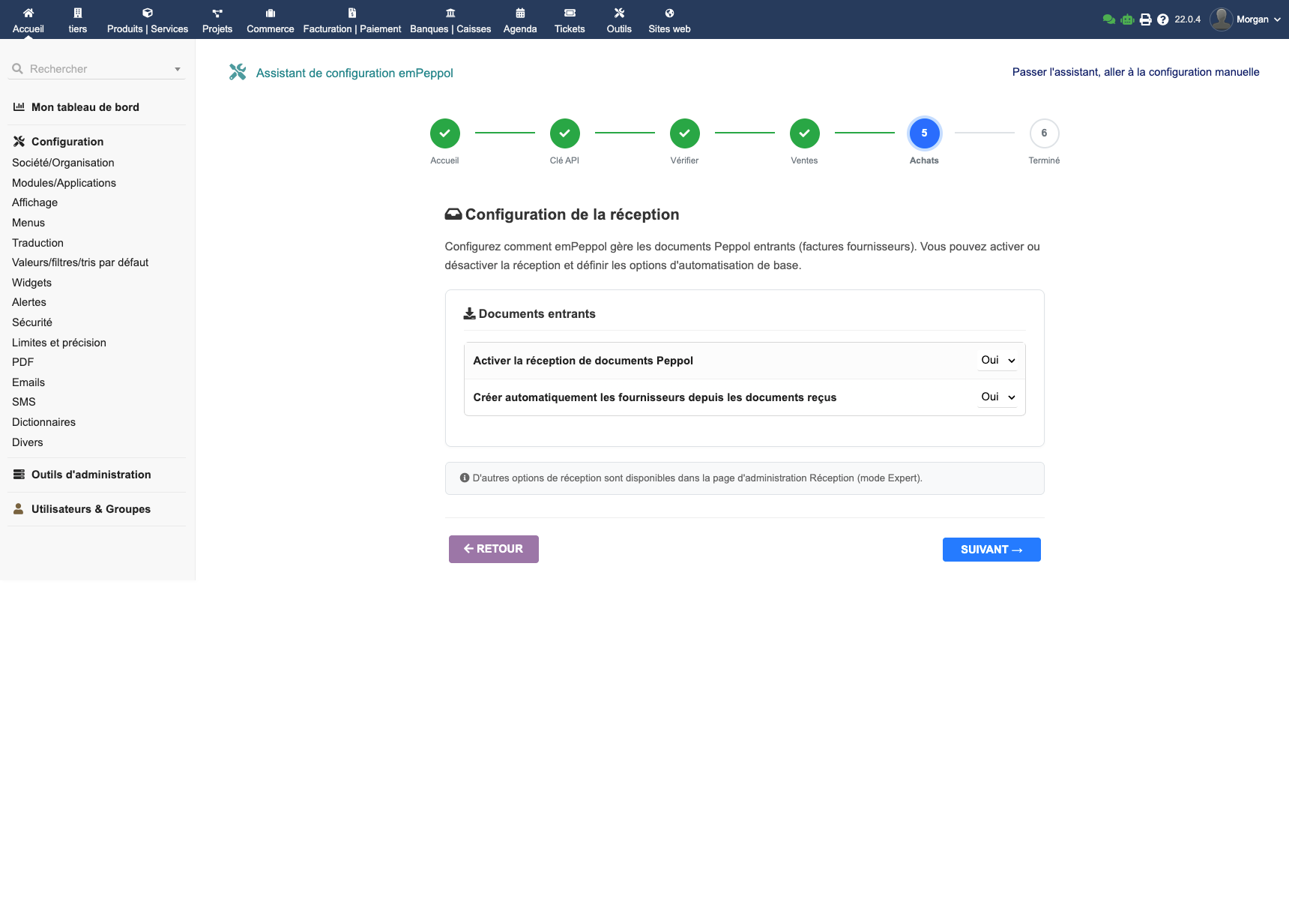The width and height of the screenshot is (1289, 914).
Task: Open Utilisateurs & Groupes
Action: (91, 509)
